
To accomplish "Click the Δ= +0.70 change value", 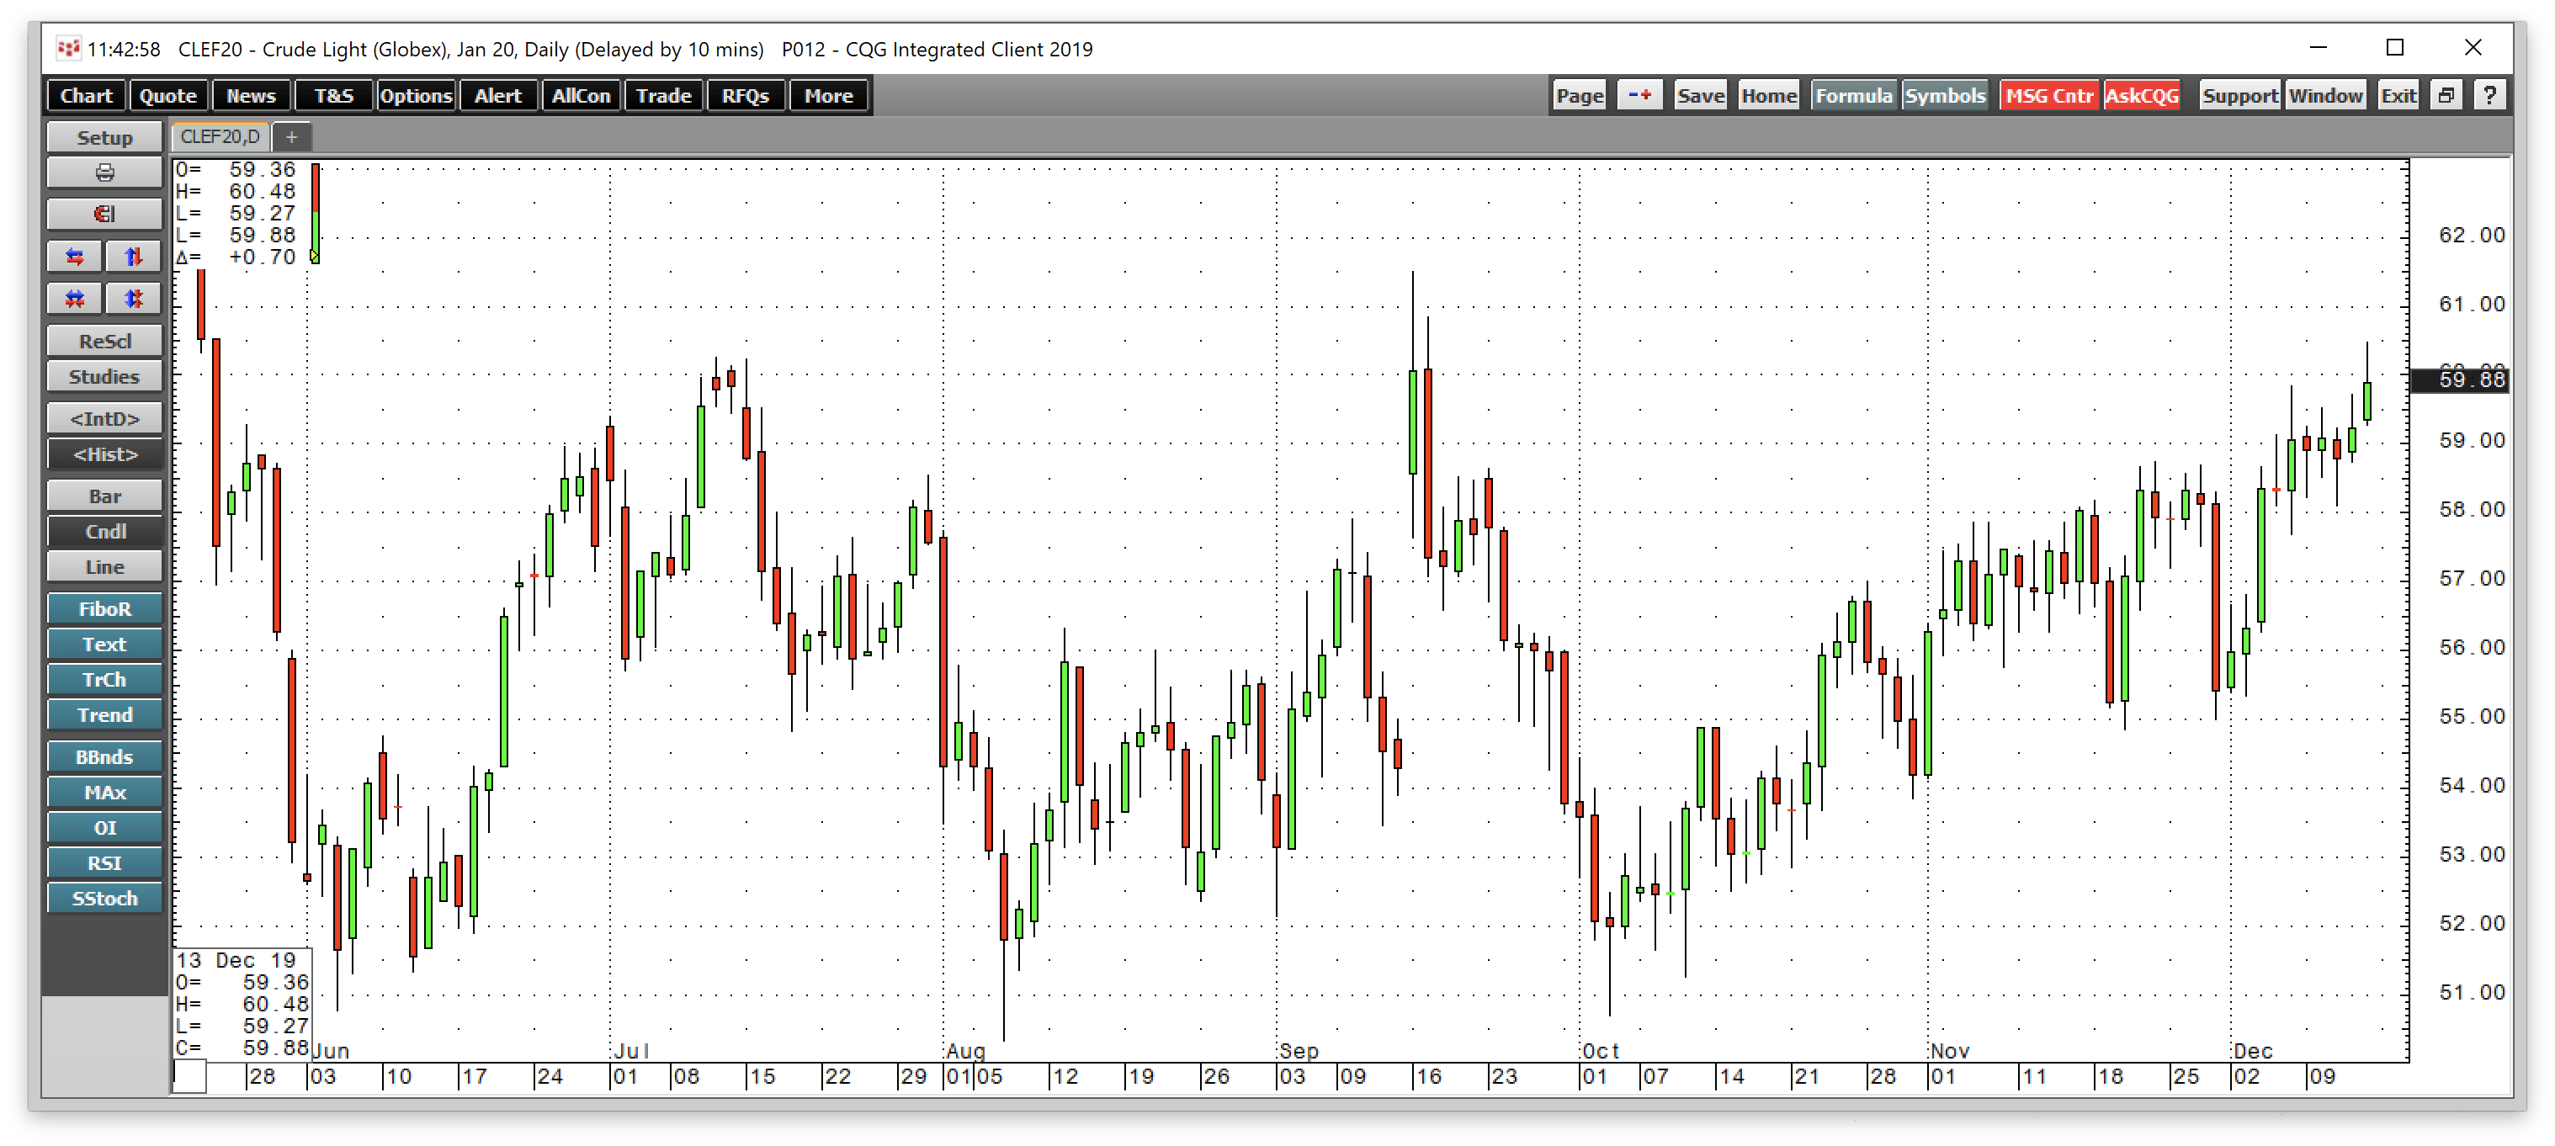I will pyautogui.click(x=236, y=257).
